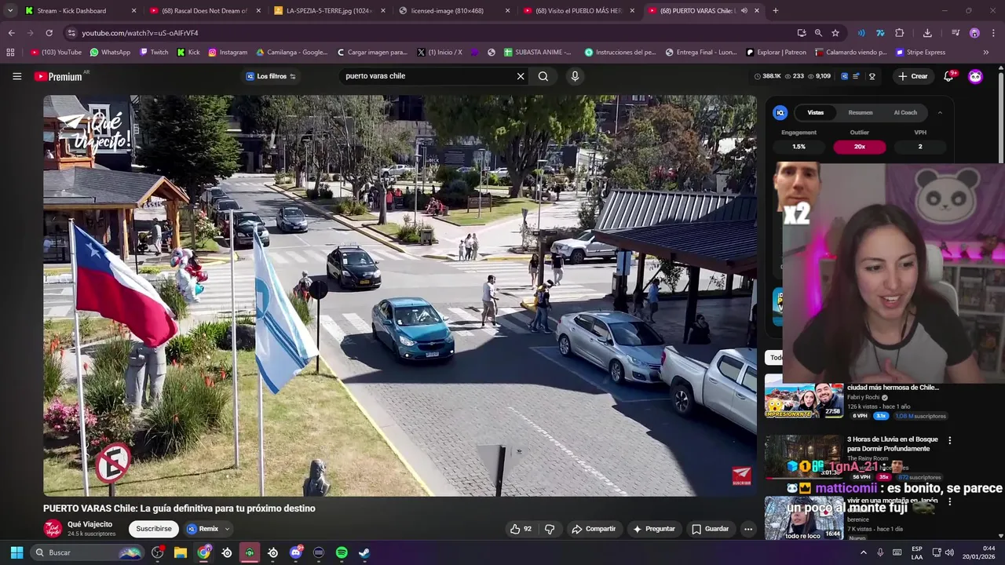Open tab search dropdown arrow
This screenshot has width=1005, height=565.
point(10,11)
